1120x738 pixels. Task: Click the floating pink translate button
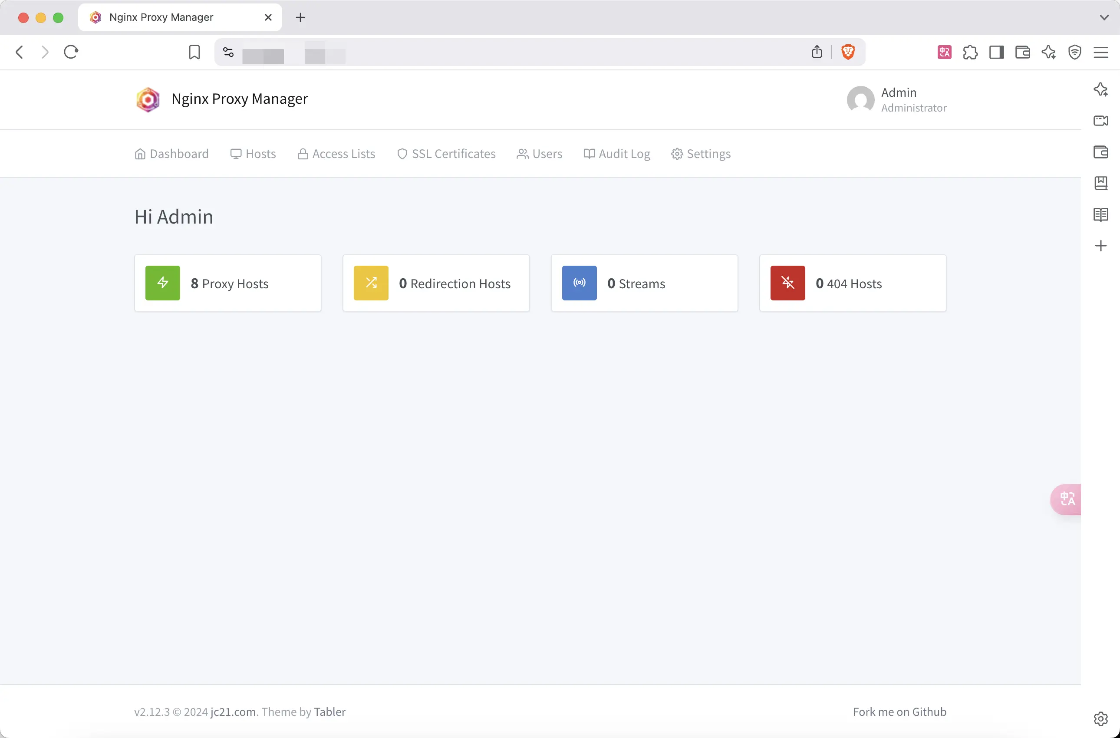(1066, 499)
